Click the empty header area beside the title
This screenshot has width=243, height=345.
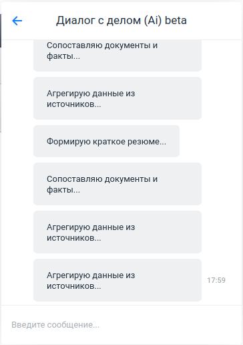tap(214, 21)
